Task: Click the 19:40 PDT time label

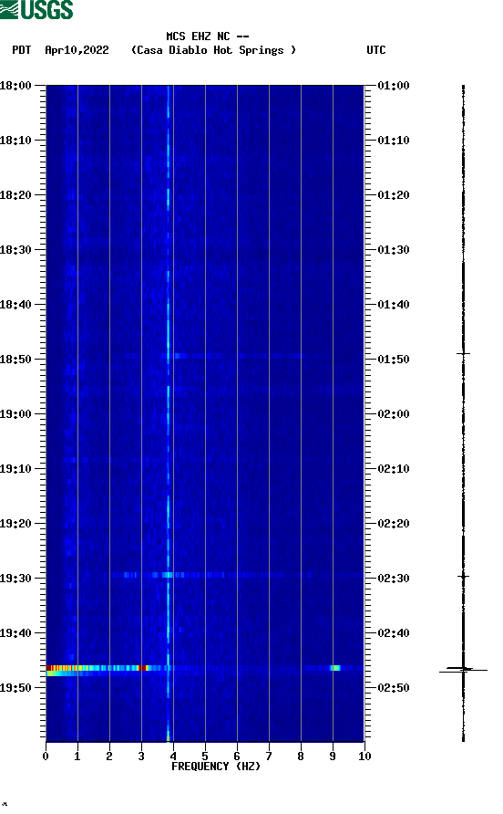Action: click(x=15, y=633)
